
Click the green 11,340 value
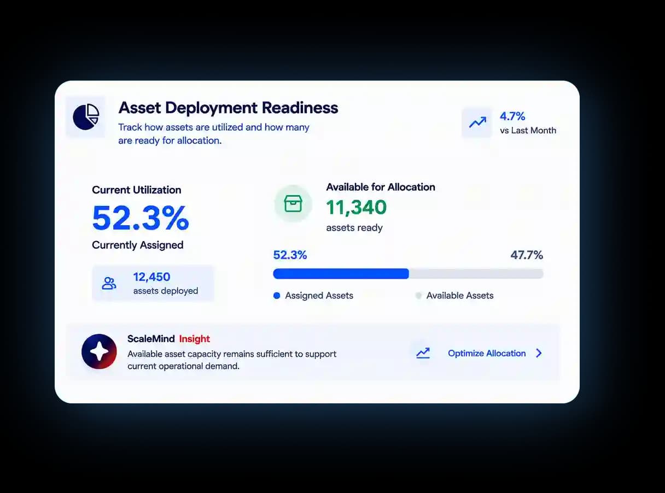[357, 208]
